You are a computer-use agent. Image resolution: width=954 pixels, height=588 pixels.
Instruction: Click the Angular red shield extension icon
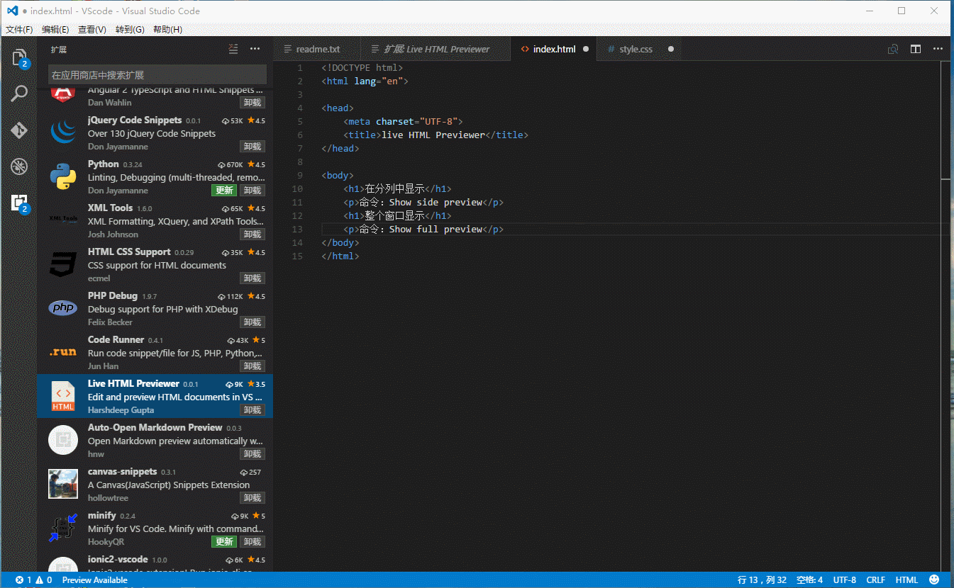tap(63, 94)
